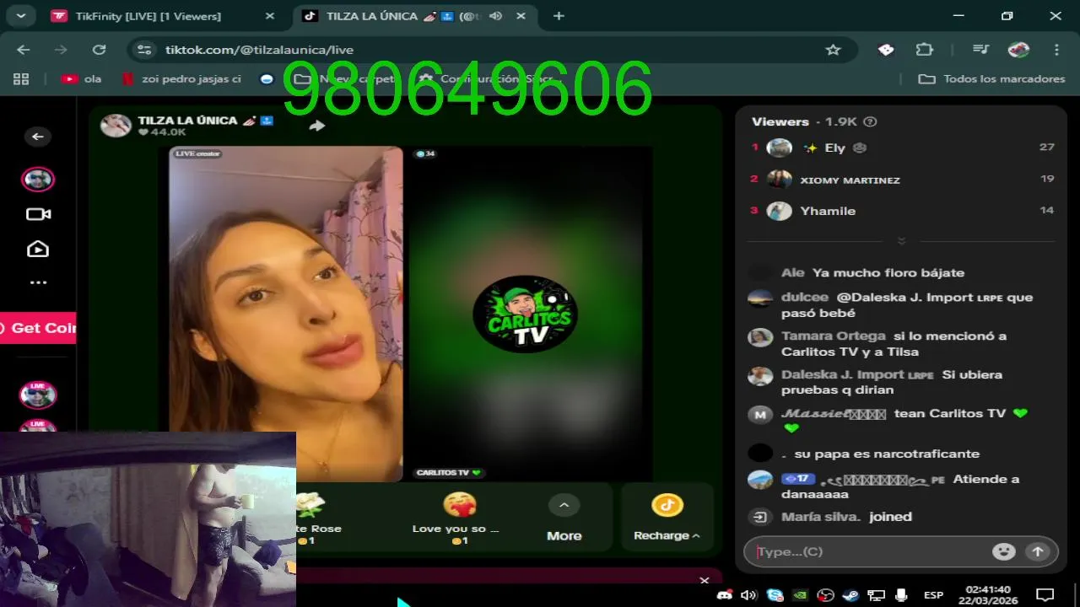Open the emoji picker in chat
The height and width of the screenshot is (607, 1080).
(1003, 551)
